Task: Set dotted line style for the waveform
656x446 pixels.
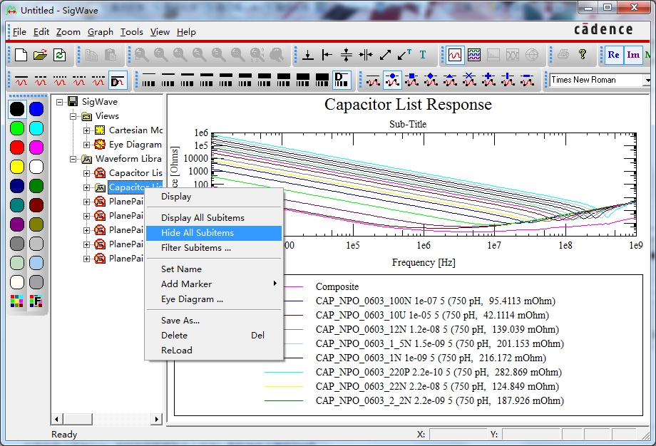Action: (x=60, y=80)
